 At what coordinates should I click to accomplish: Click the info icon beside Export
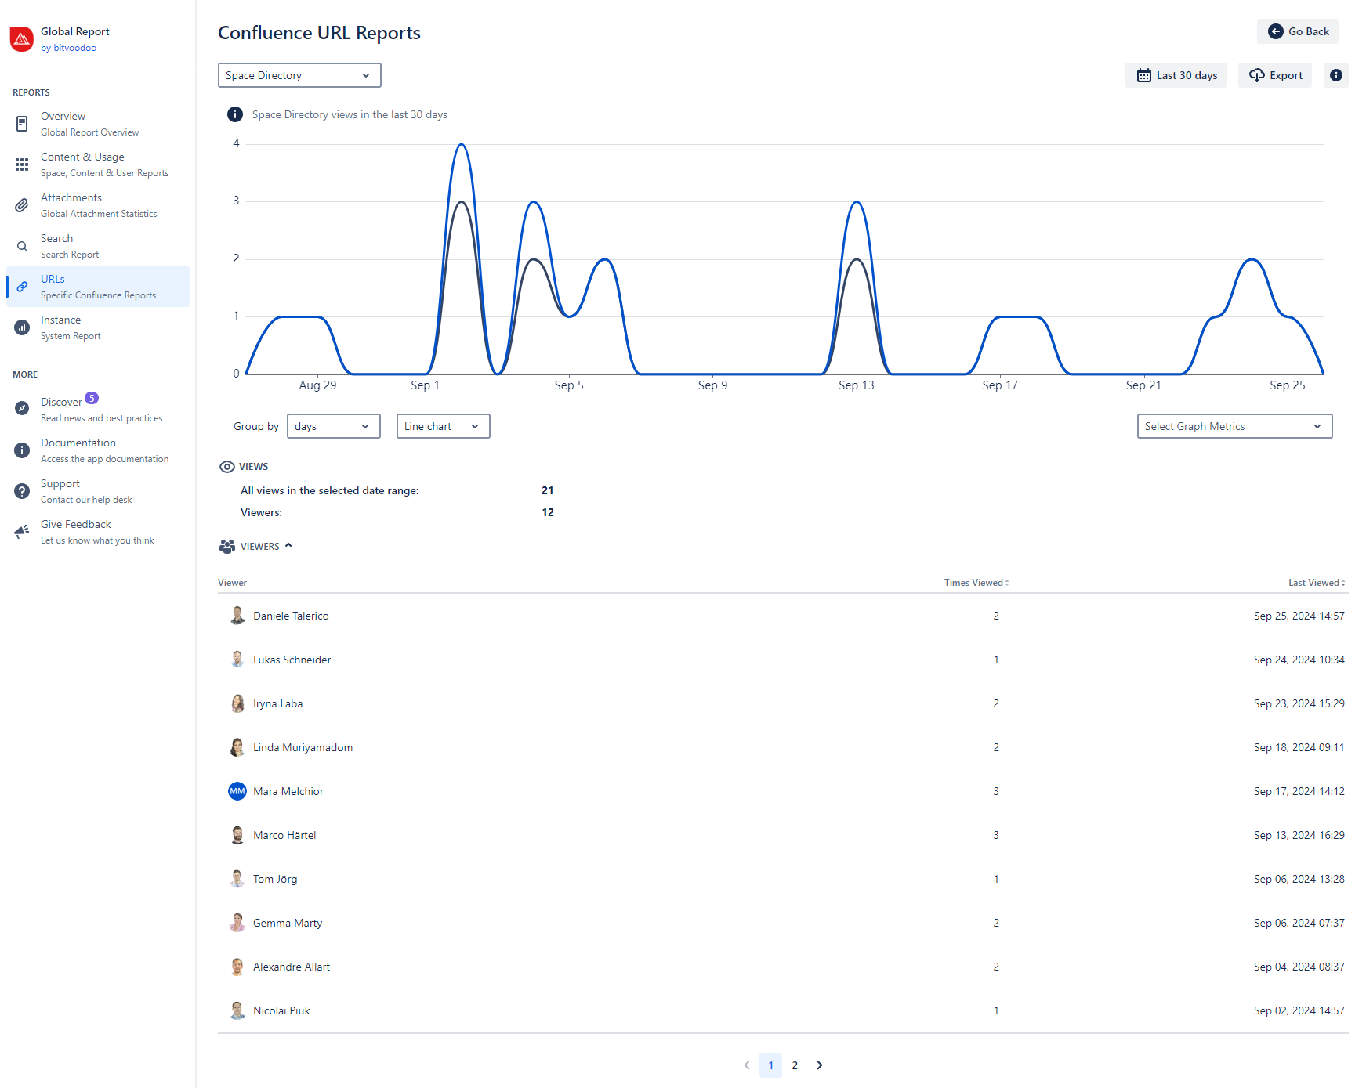click(1335, 75)
